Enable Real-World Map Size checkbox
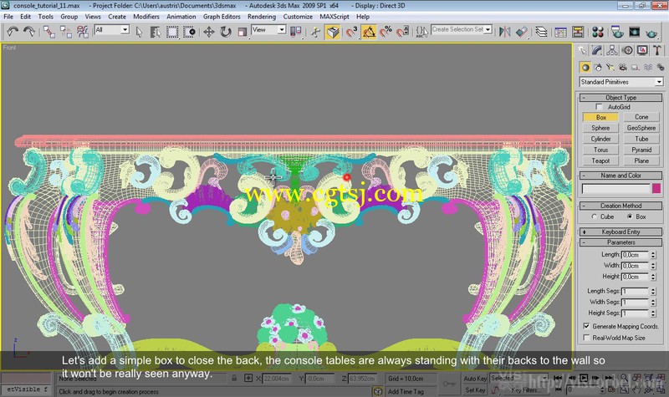The height and width of the screenshot is (397, 669). (x=587, y=338)
